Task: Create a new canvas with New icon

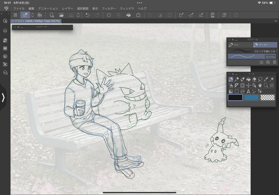Action: click(52, 15)
